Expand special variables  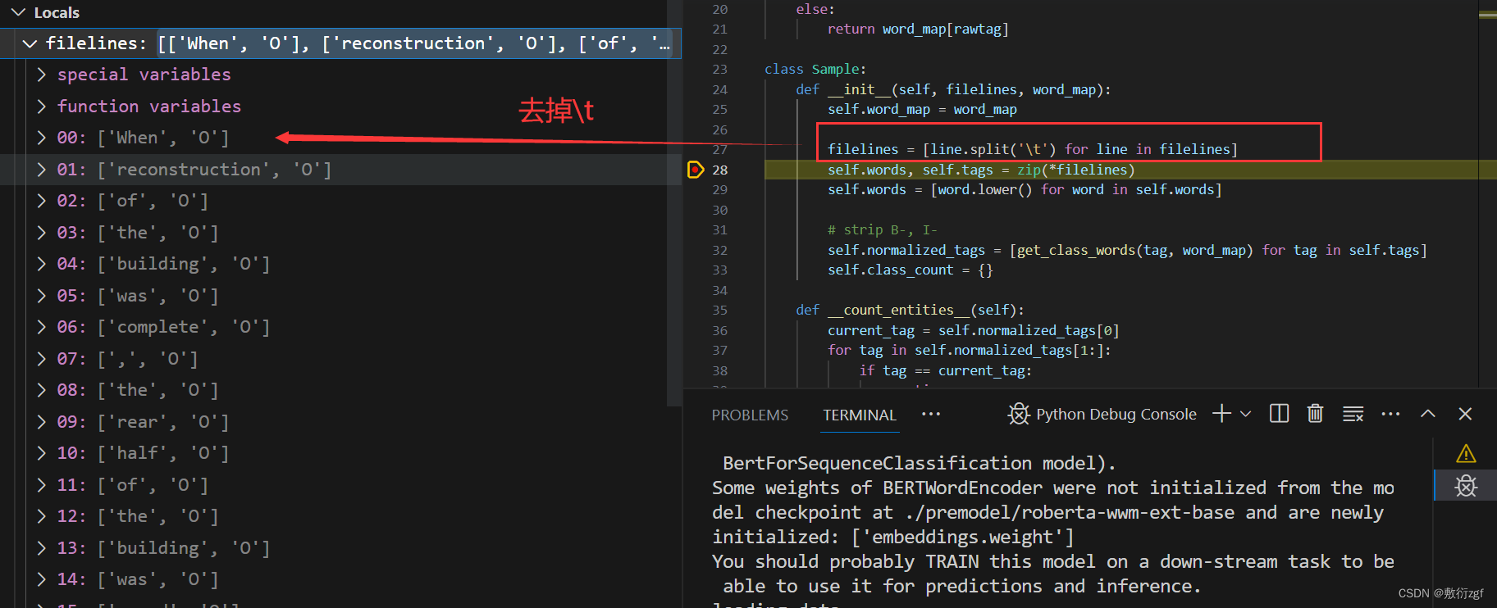tap(41, 75)
